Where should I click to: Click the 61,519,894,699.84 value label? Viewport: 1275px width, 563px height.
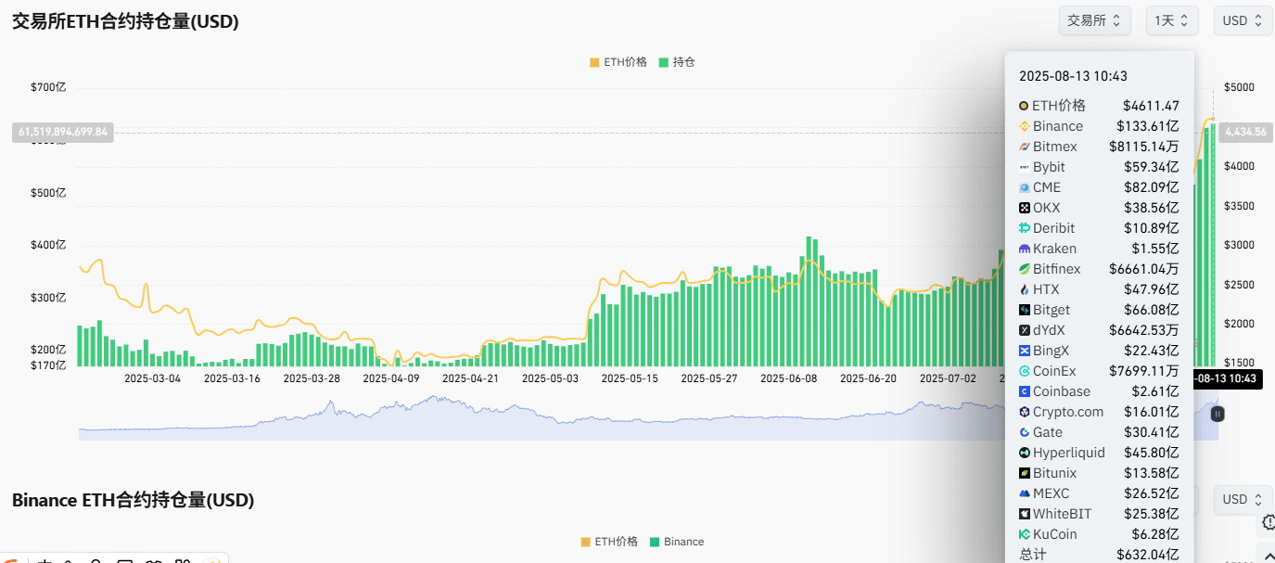click(62, 131)
